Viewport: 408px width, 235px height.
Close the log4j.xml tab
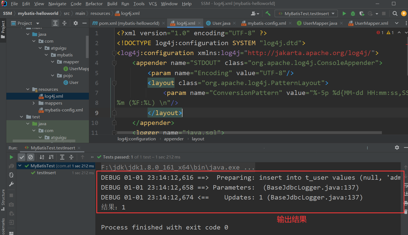click(199, 23)
